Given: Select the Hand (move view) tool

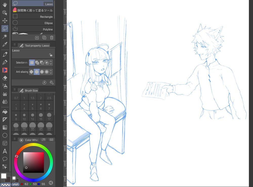Looking at the screenshot, I should point(5,5).
